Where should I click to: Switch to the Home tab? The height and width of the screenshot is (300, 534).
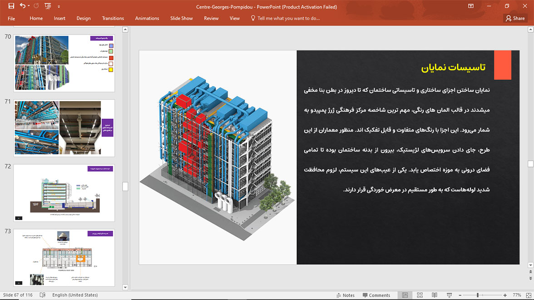(36, 19)
